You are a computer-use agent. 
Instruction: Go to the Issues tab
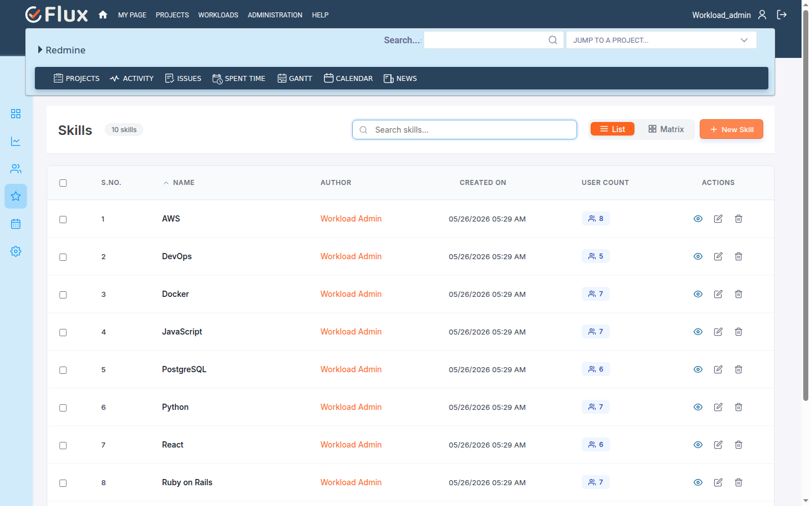click(183, 78)
